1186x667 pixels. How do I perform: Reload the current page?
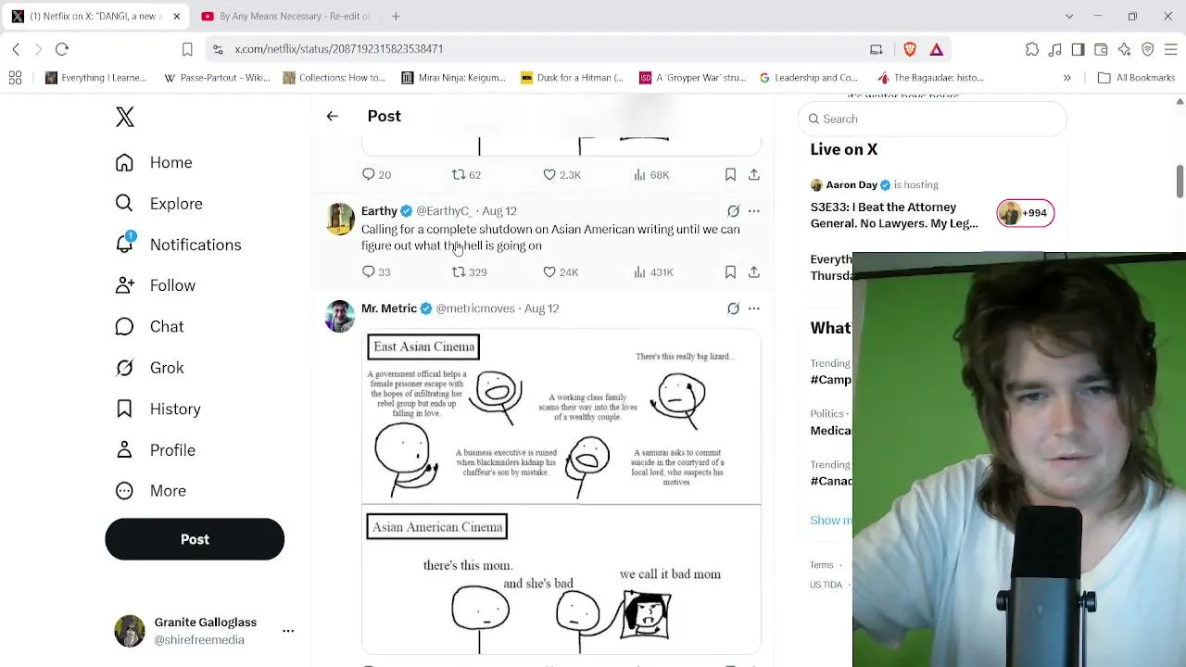click(62, 49)
